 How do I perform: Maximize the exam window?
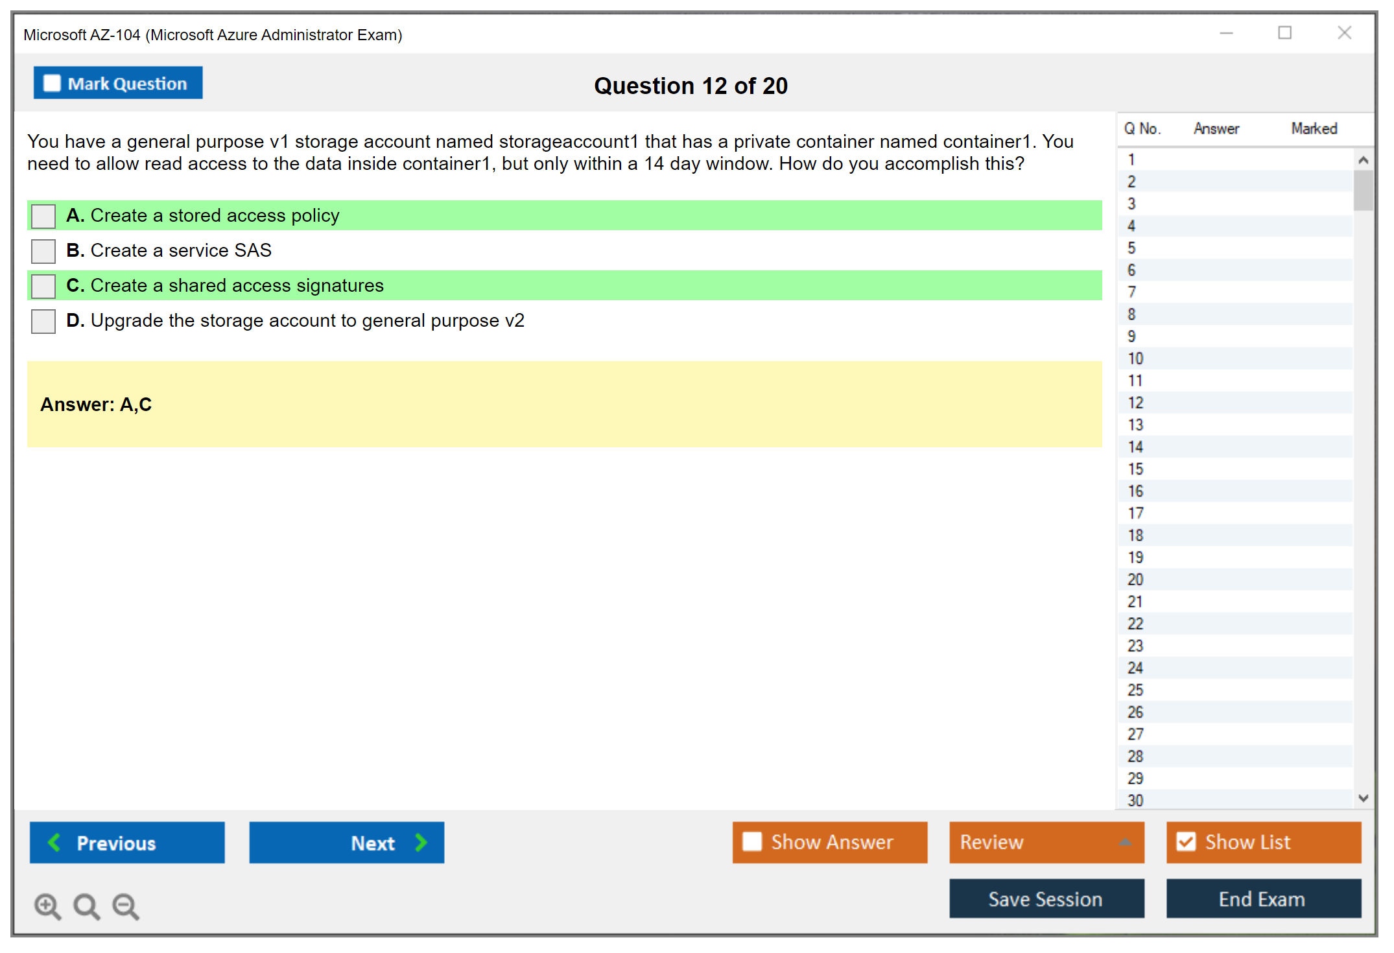[x=1284, y=33]
